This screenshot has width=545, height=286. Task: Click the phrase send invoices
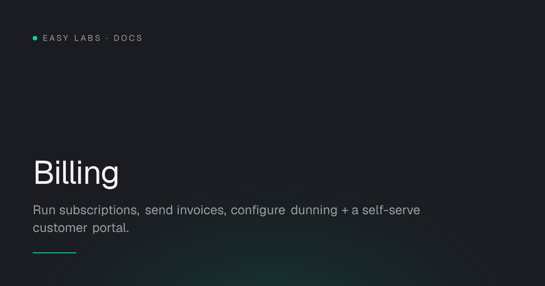[x=185, y=211]
